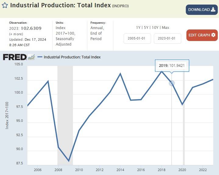Click the FRED logo

[x=15, y=57]
